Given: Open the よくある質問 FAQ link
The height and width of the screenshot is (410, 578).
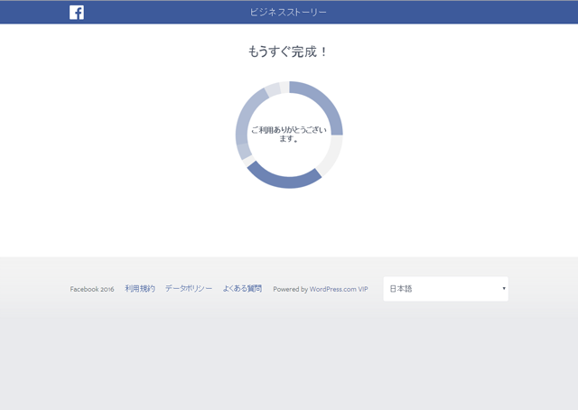Looking at the screenshot, I should 242,289.
